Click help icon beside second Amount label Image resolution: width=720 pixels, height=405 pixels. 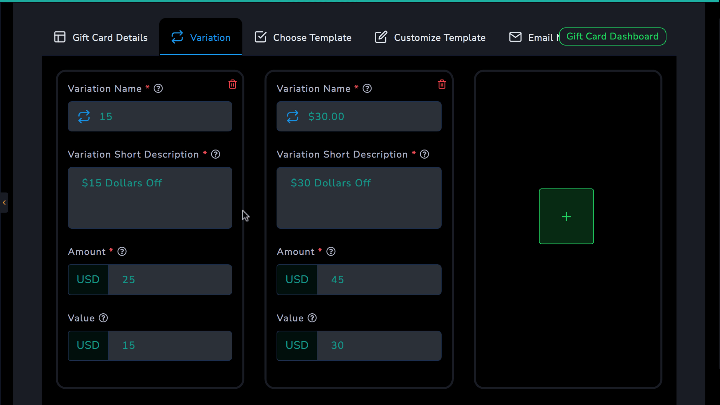click(x=331, y=251)
